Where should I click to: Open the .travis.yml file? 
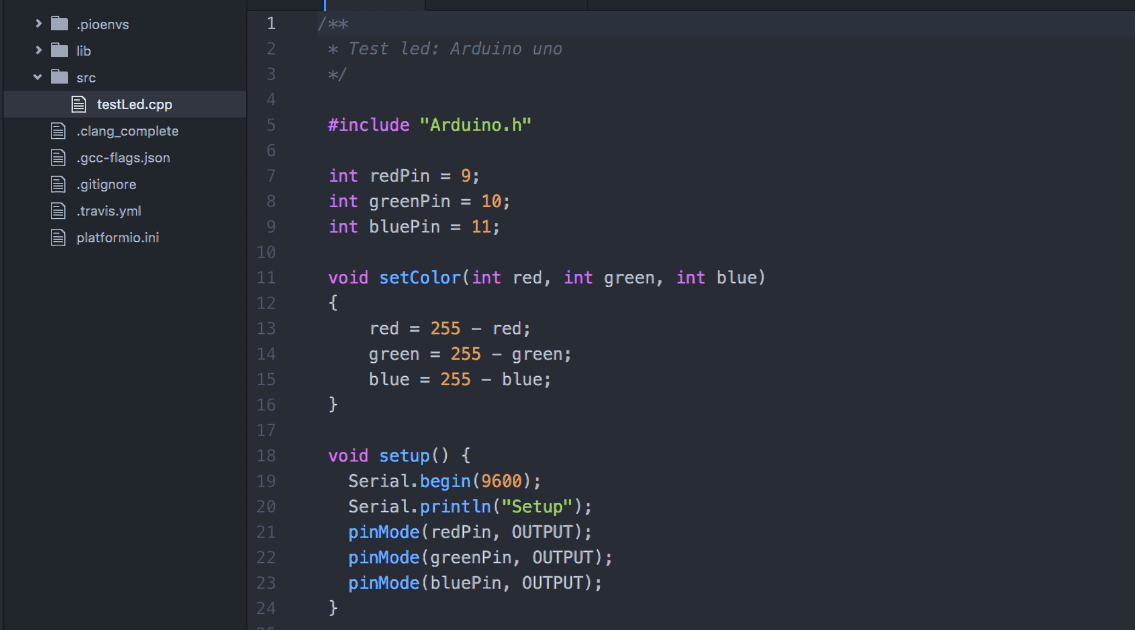[x=109, y=211]
